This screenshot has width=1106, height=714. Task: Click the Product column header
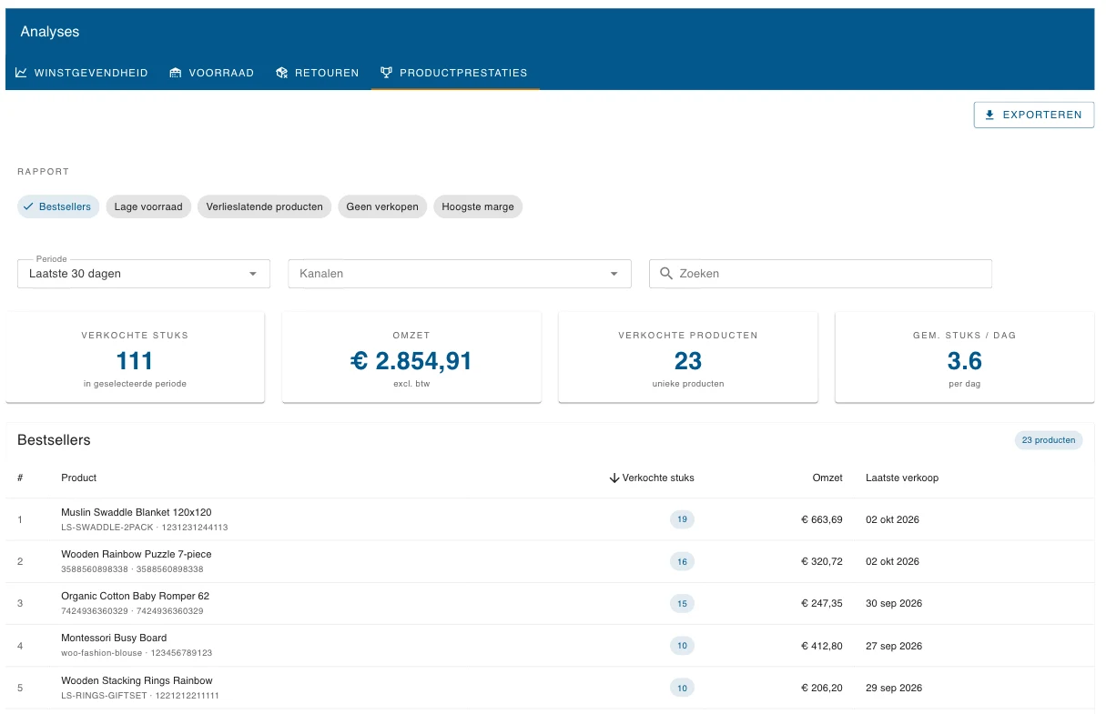click(x=79, y=478)
